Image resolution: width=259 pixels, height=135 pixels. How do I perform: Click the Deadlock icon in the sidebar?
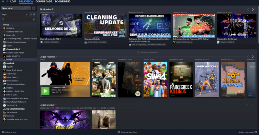(5, 63)
